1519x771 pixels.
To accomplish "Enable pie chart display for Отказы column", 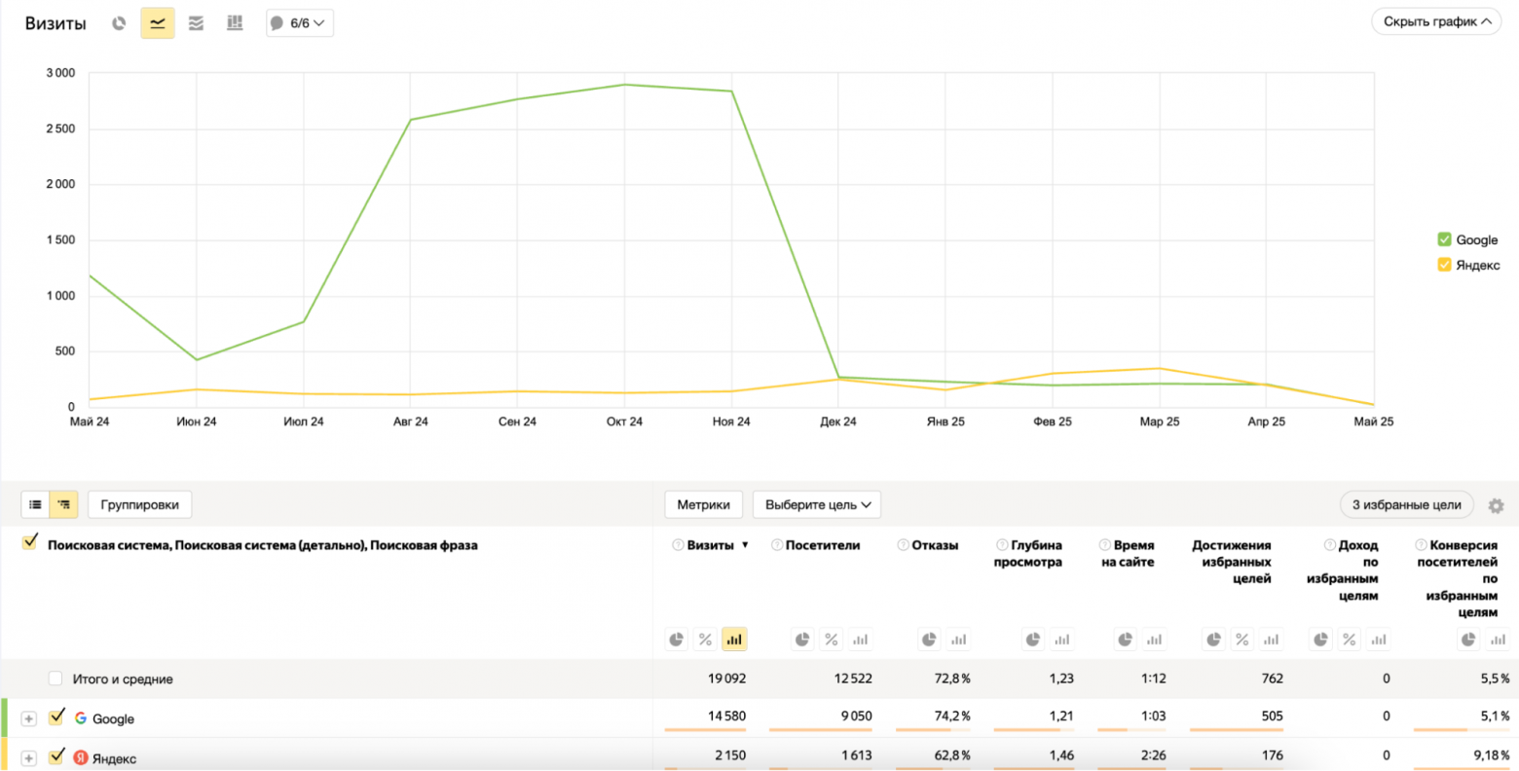I will (x=927, y=639).
